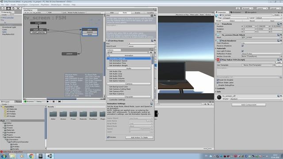This screenshot has height=159, width=283.
Task: Open the Get Key Down action gear menu
Action: 155,41
